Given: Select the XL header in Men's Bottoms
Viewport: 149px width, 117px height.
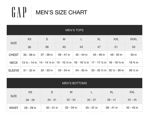Looking at the screenshot, I should (x=112, y=92).
